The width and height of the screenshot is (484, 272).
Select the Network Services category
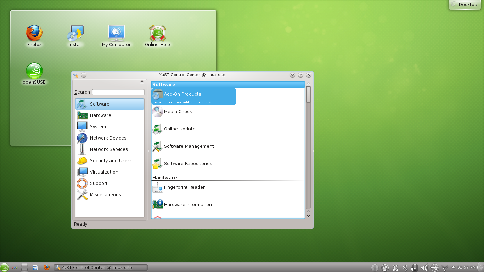coord(110,149)
